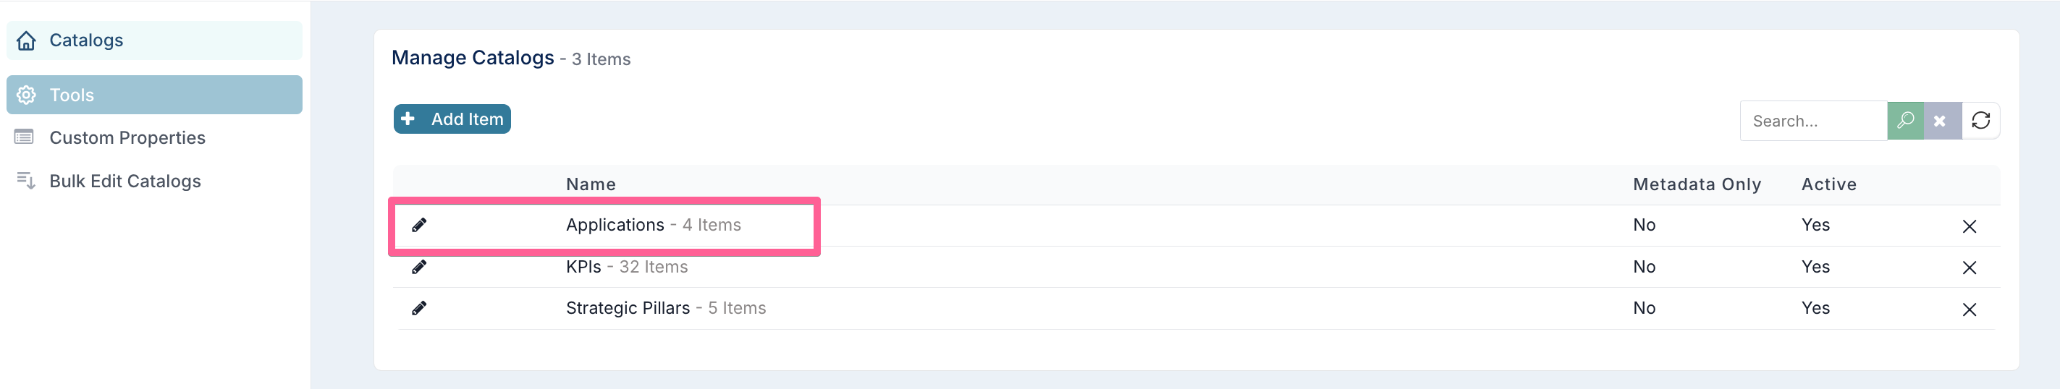Image resolution: width=2060 pixels, height=389 pixels.
Task: Open the Applications catalog name link
Action: [615, 226]
